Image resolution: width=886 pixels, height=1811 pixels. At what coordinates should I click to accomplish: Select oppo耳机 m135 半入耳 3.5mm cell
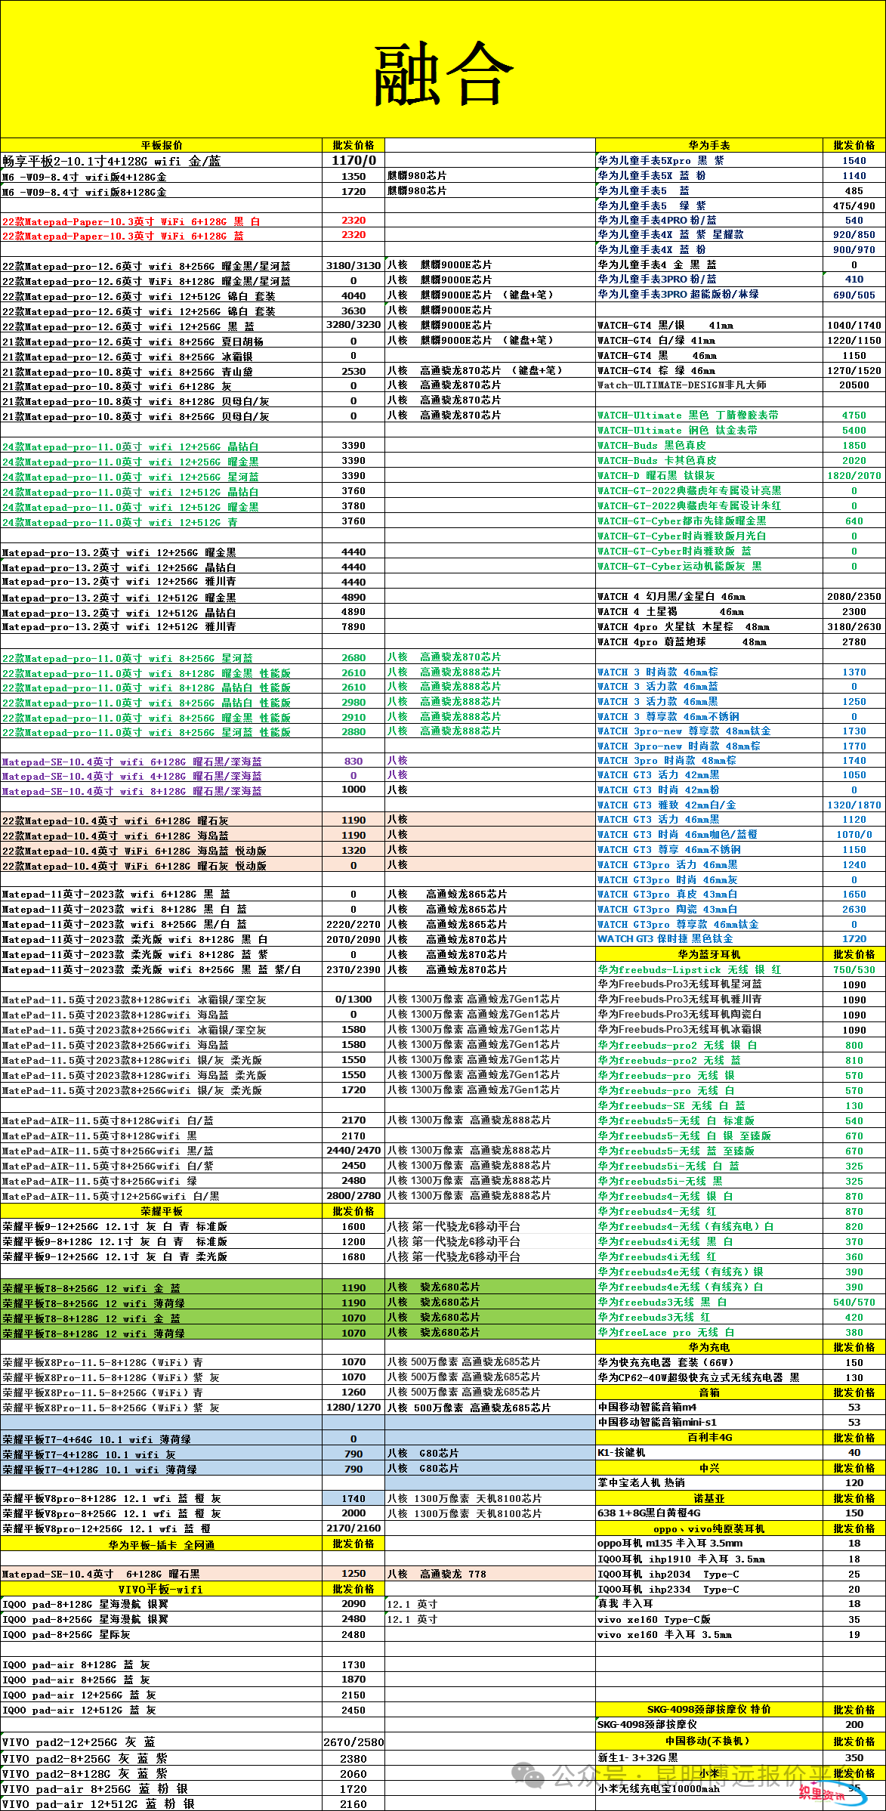(709, 1544)
